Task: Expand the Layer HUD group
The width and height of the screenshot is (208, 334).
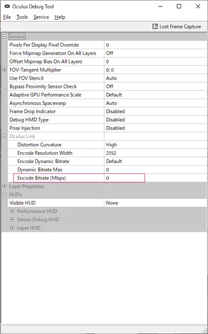Action: click(x=12, y=228)
